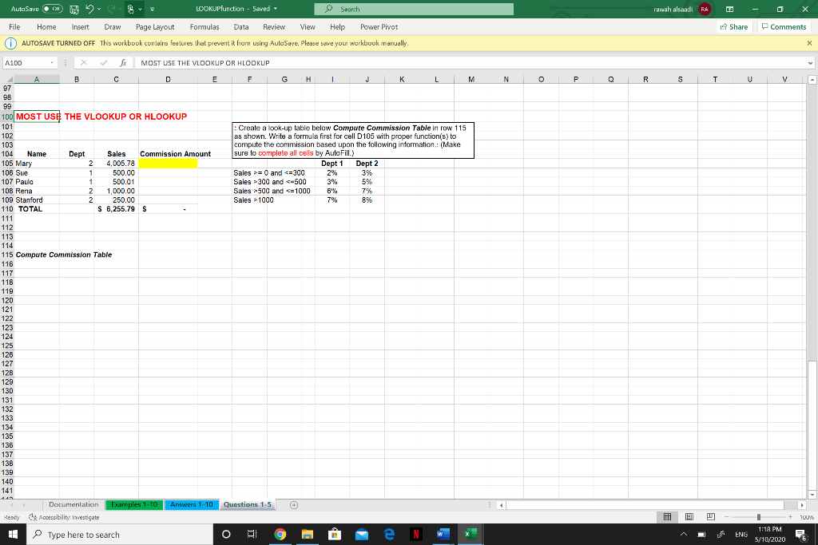The height and width of the screenshot is (545, 818).
Task: Open the Power Pivot tab
Action: 379,26
